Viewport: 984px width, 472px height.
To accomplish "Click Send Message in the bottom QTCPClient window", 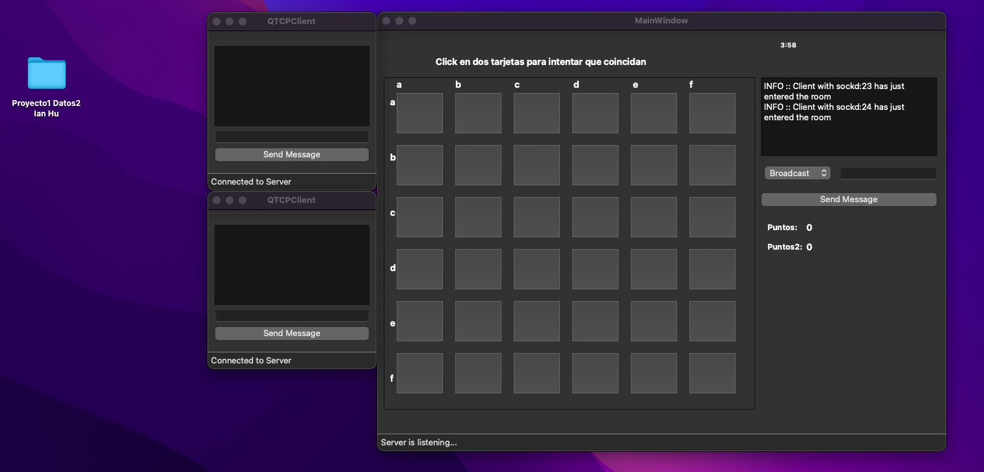I will (x=291, y=333).
